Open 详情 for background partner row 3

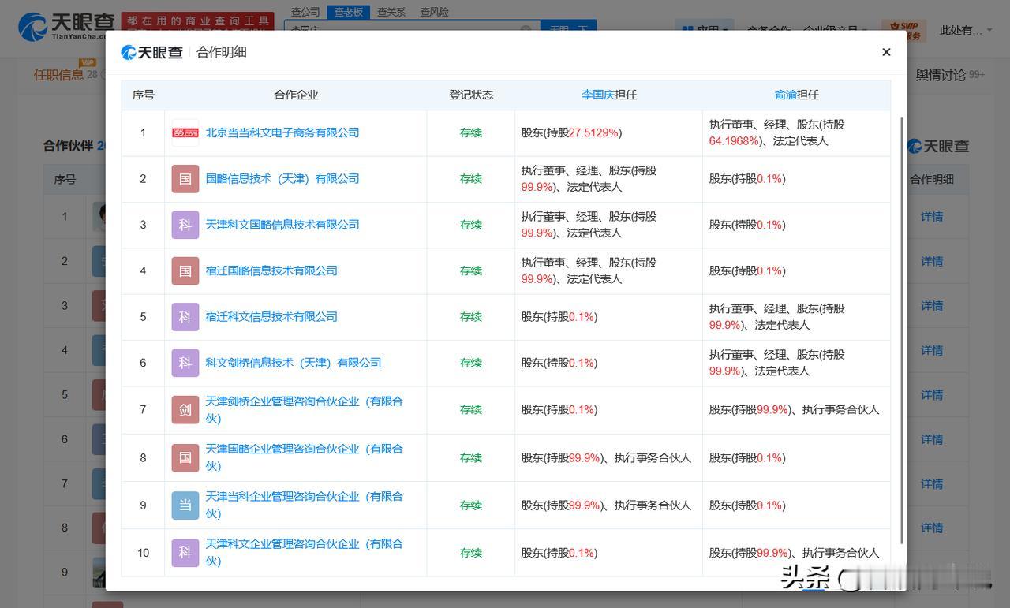932,306
